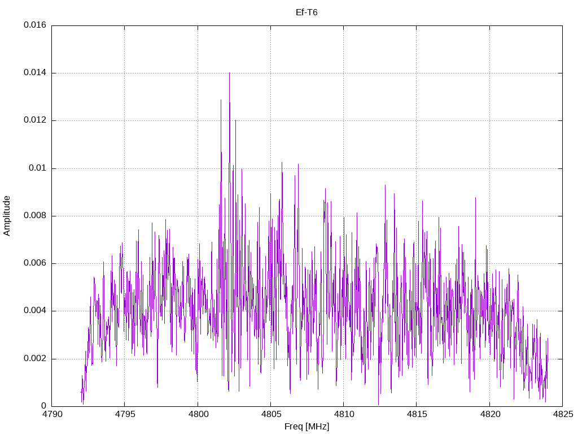This screenshot has width=578, height=434.
Task: Click the 4790 x-axis tick label
Action: 52,414
